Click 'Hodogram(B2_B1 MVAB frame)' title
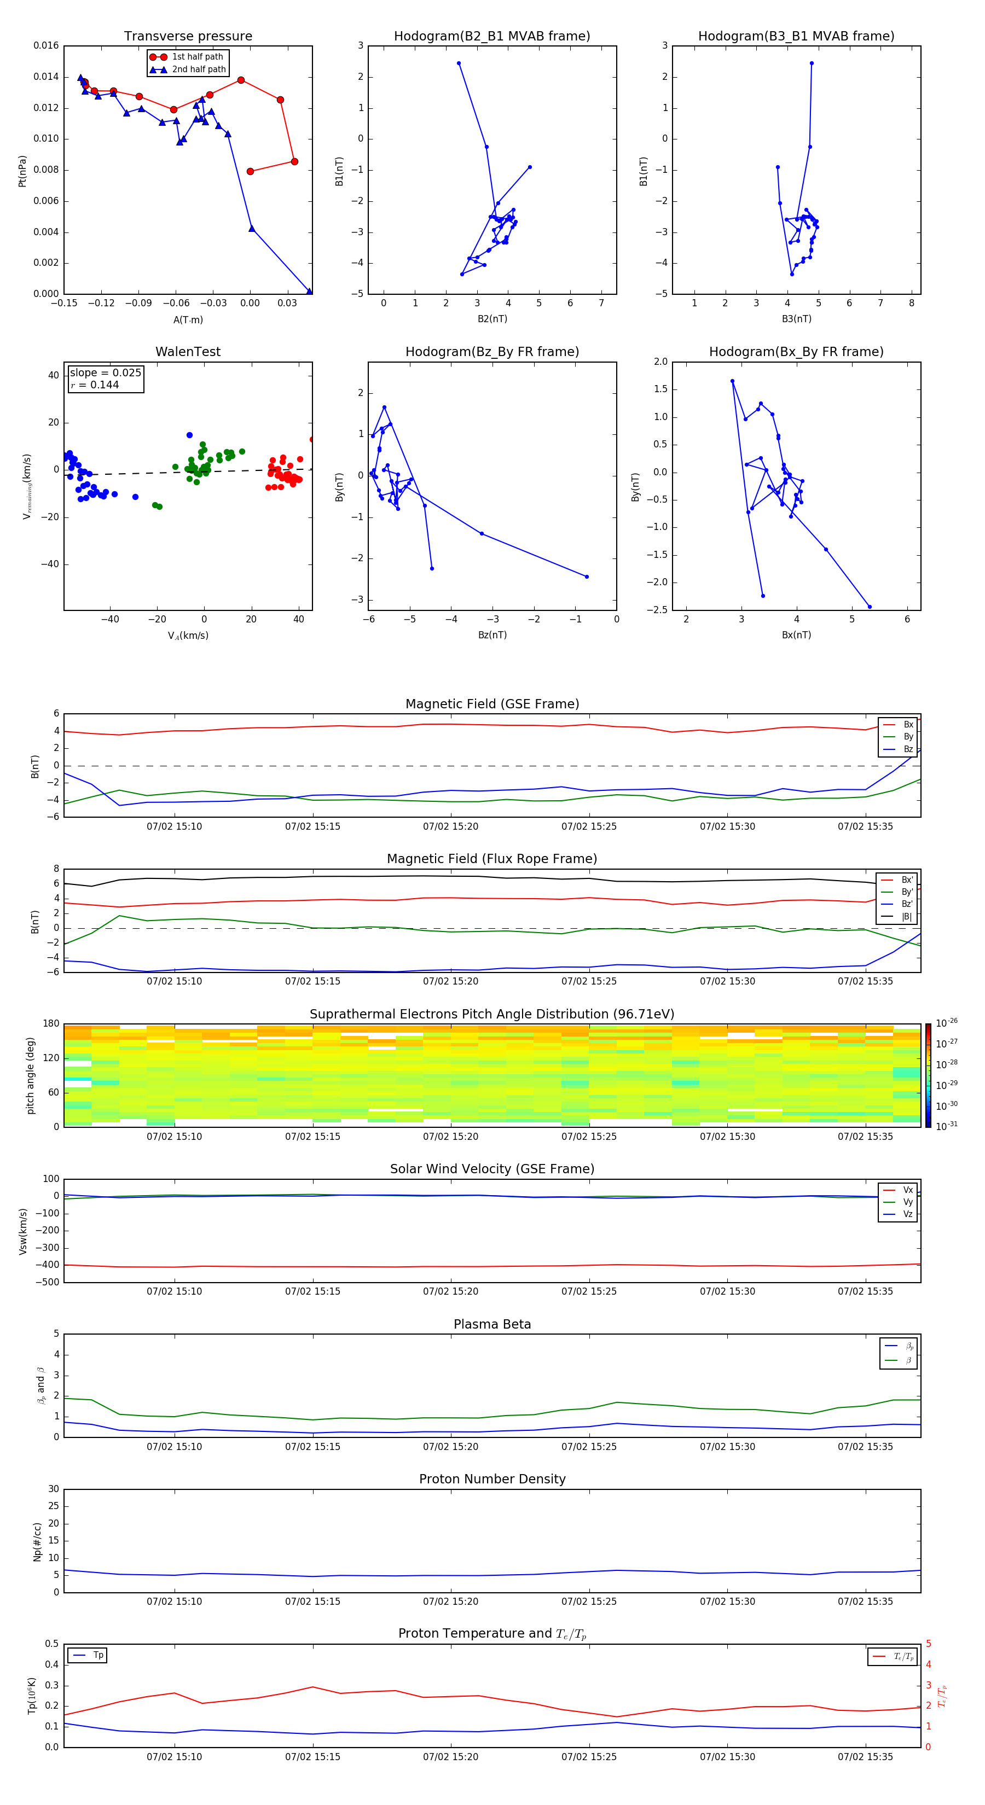Viewport: 985px width, 1805px height. point(492,37)
